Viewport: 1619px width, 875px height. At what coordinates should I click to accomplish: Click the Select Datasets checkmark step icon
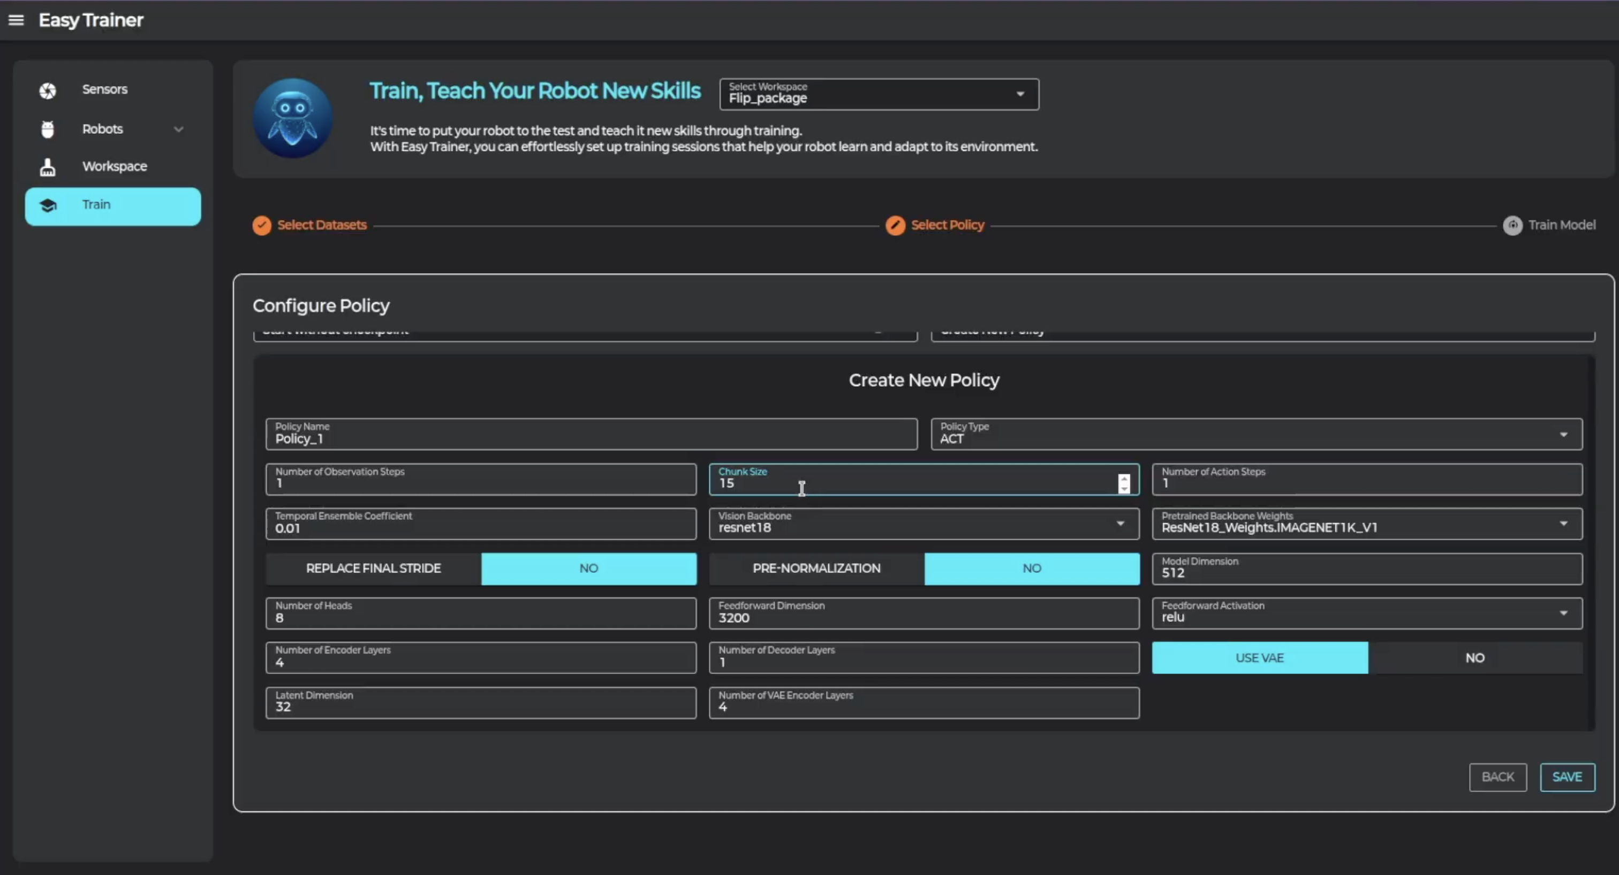(261, 225)
